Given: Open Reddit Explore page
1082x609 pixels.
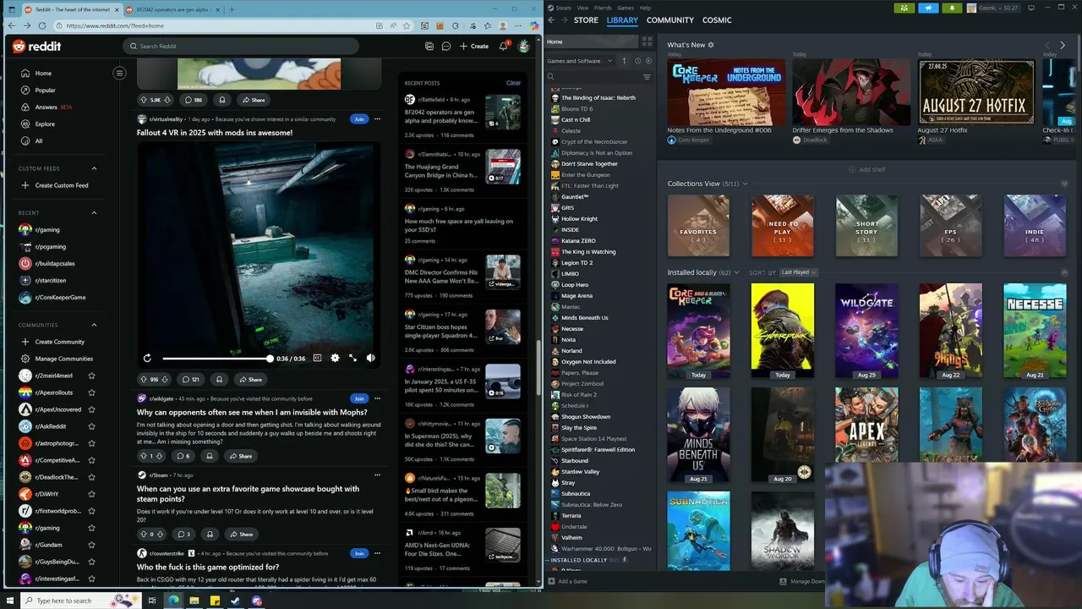Looking at the screenshot, I should pyautogui.click(x=45, y=124).
